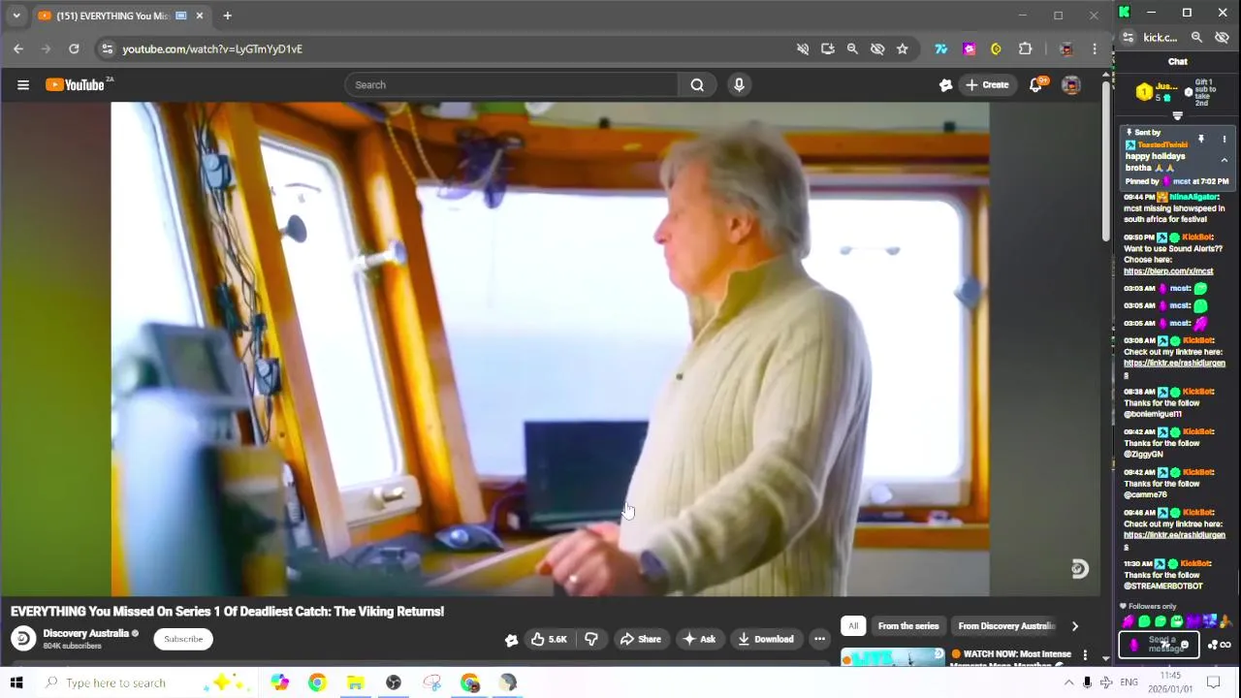The width and height of the screenshot is (1241, 698).
Task: Start voice search with the microphone icon
Action: tap(739, 85)
